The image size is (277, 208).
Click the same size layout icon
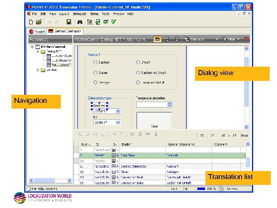point(148,134)
